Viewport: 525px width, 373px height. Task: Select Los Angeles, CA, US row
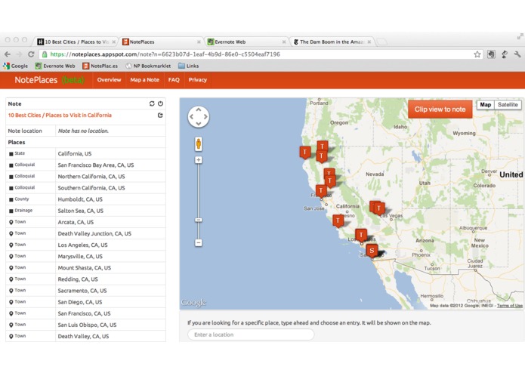85,245
